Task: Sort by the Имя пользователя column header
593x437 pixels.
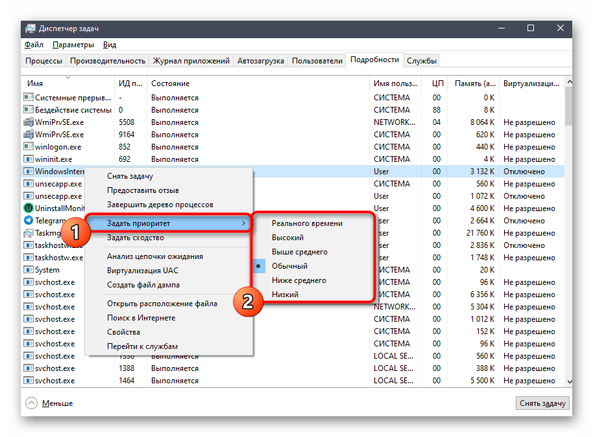Action: (396, 84)
